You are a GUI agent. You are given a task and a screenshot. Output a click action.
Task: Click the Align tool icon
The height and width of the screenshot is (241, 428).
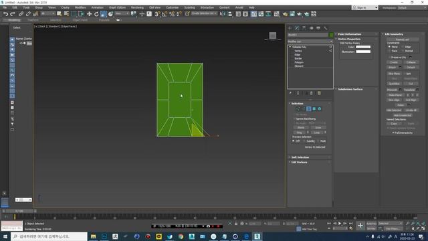tap(230, 14)
